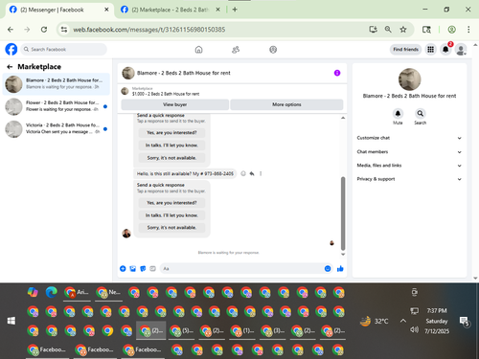
Task: Close the Messenger browser tab
Action: (x=106, y=10)
